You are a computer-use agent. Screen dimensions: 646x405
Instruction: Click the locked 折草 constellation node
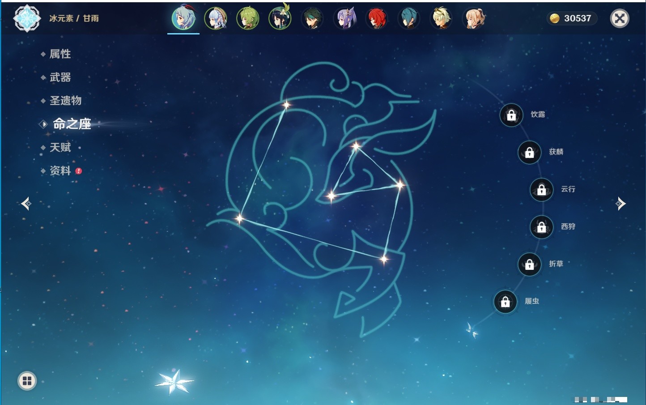point(530,264)
